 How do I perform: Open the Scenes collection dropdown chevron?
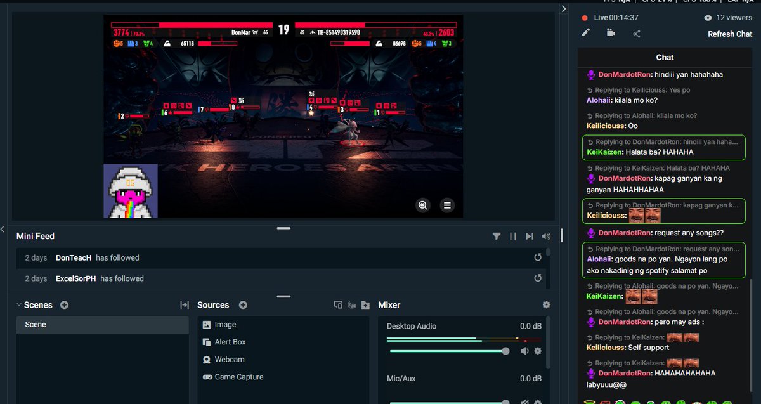coord(19,305)
